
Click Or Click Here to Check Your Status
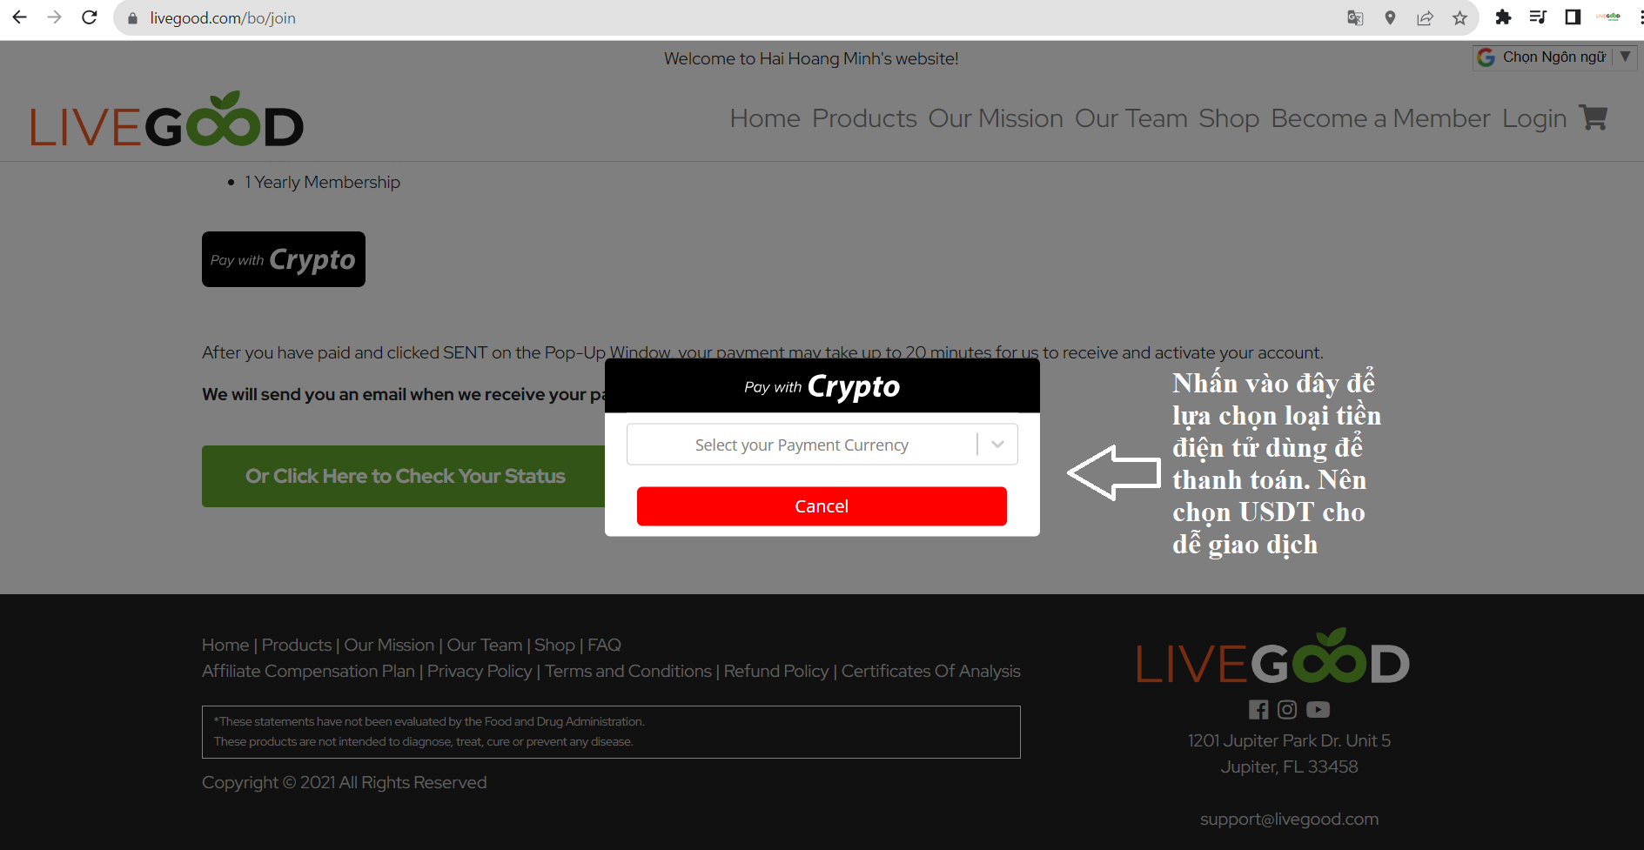tap(405, 476)
